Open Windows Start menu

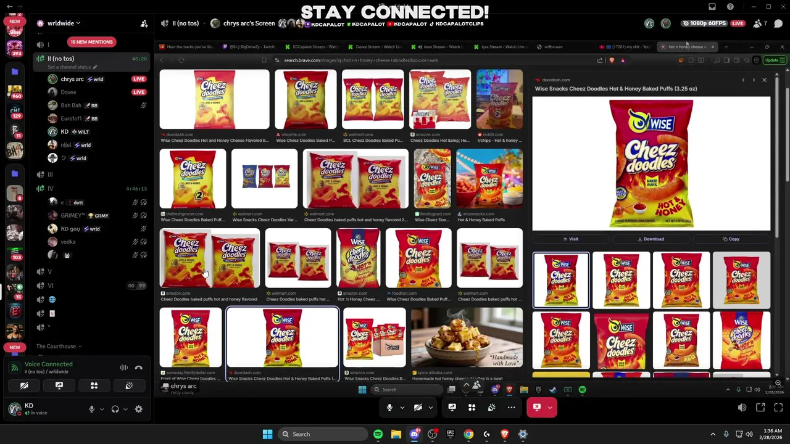(267, 434)
